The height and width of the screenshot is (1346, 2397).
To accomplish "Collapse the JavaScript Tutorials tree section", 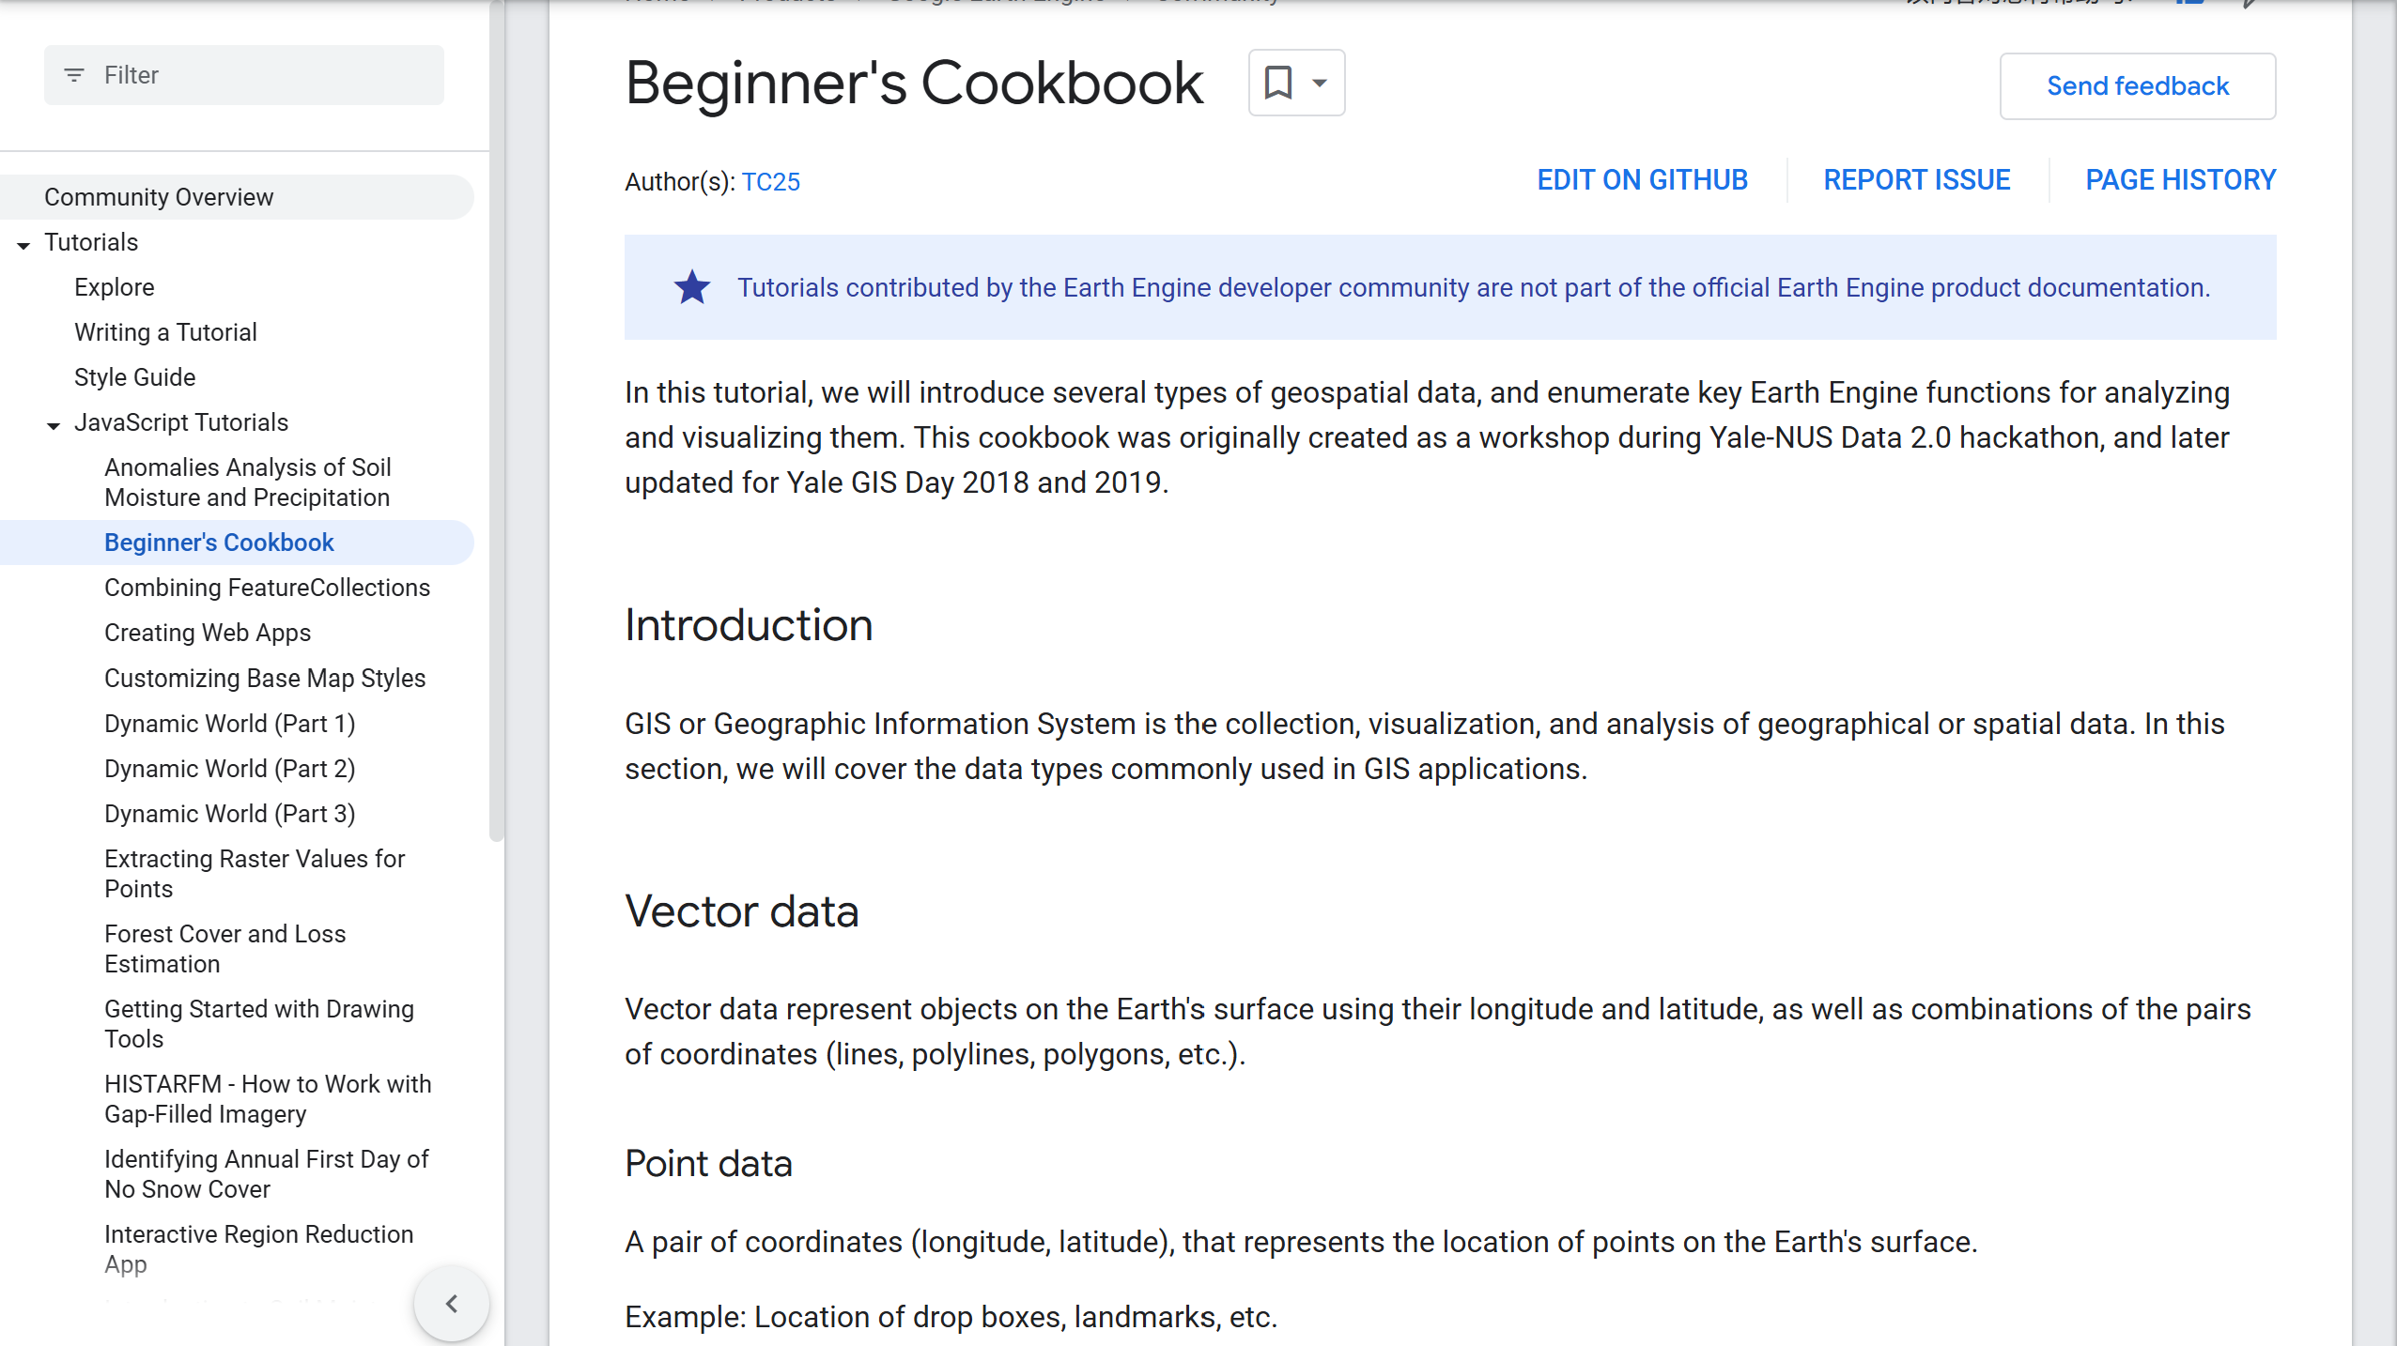I will (x=53, y=423).
